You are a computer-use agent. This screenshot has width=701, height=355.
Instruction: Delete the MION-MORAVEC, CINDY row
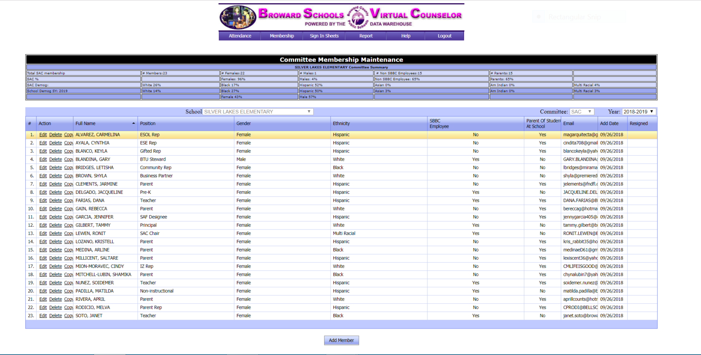[x=55, y=267]
